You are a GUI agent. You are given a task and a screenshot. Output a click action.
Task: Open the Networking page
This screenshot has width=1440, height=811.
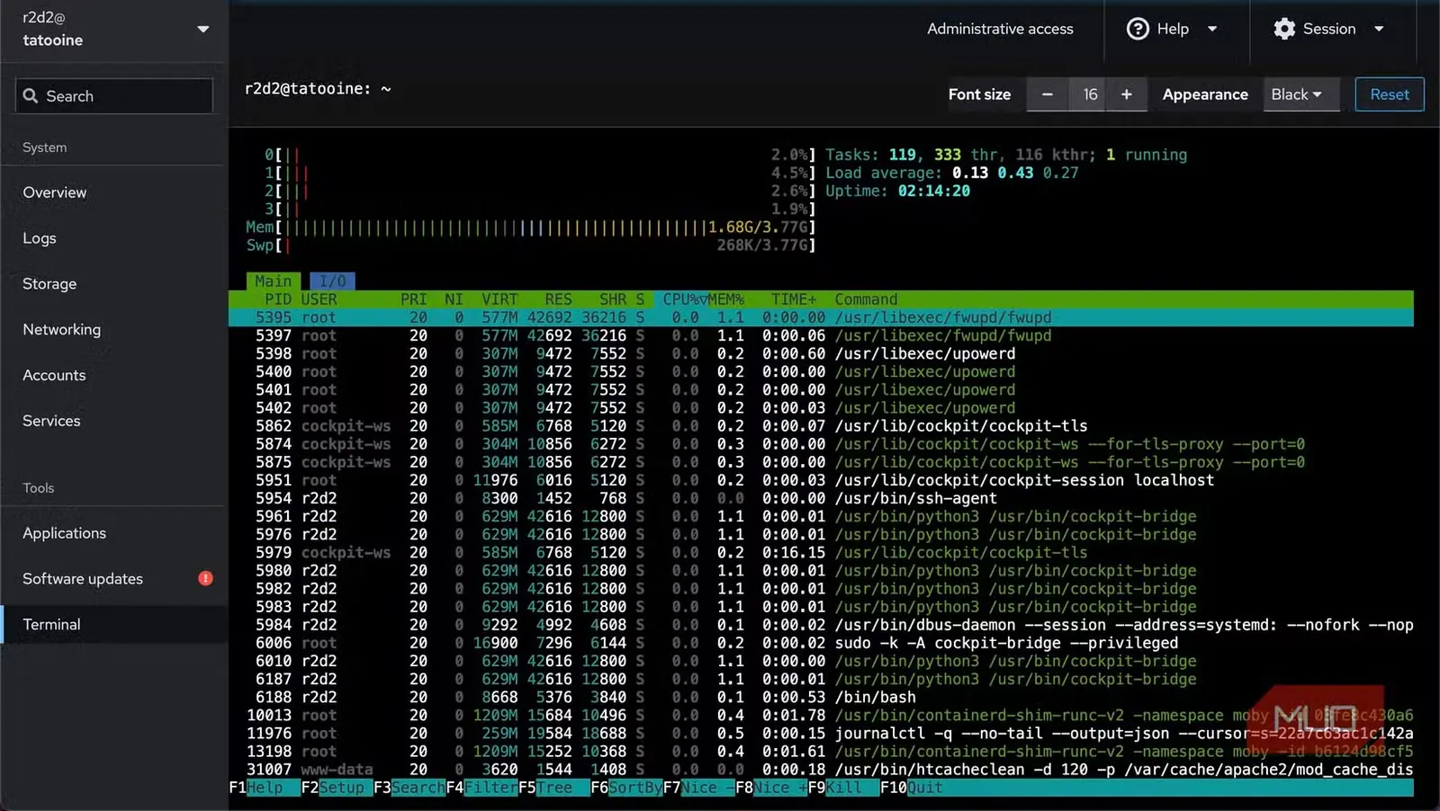click(x=113, y=329)
